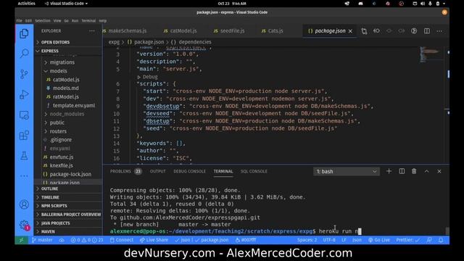Open the Search view in activity bar
The height and width of the screenshot is (261, 464).
pyautogui.click(x=24, y=54)
